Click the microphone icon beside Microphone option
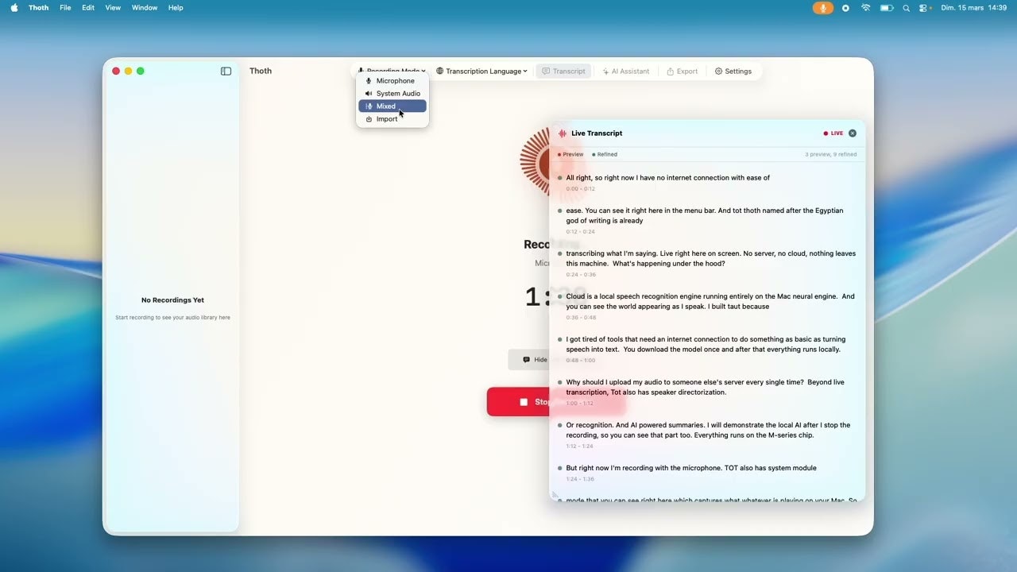1017x572 pixels. point(368,81)
